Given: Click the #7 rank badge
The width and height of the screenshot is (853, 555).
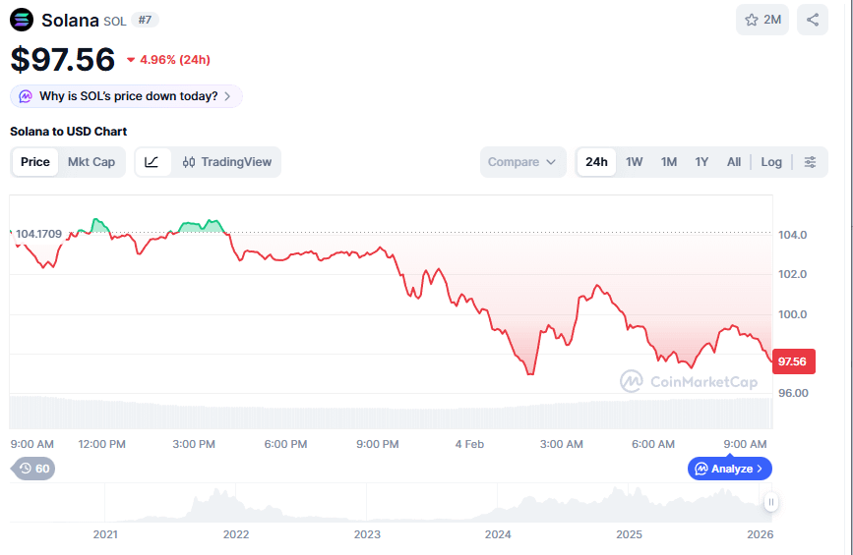Looking at the screenshot, I should [146, 20].
